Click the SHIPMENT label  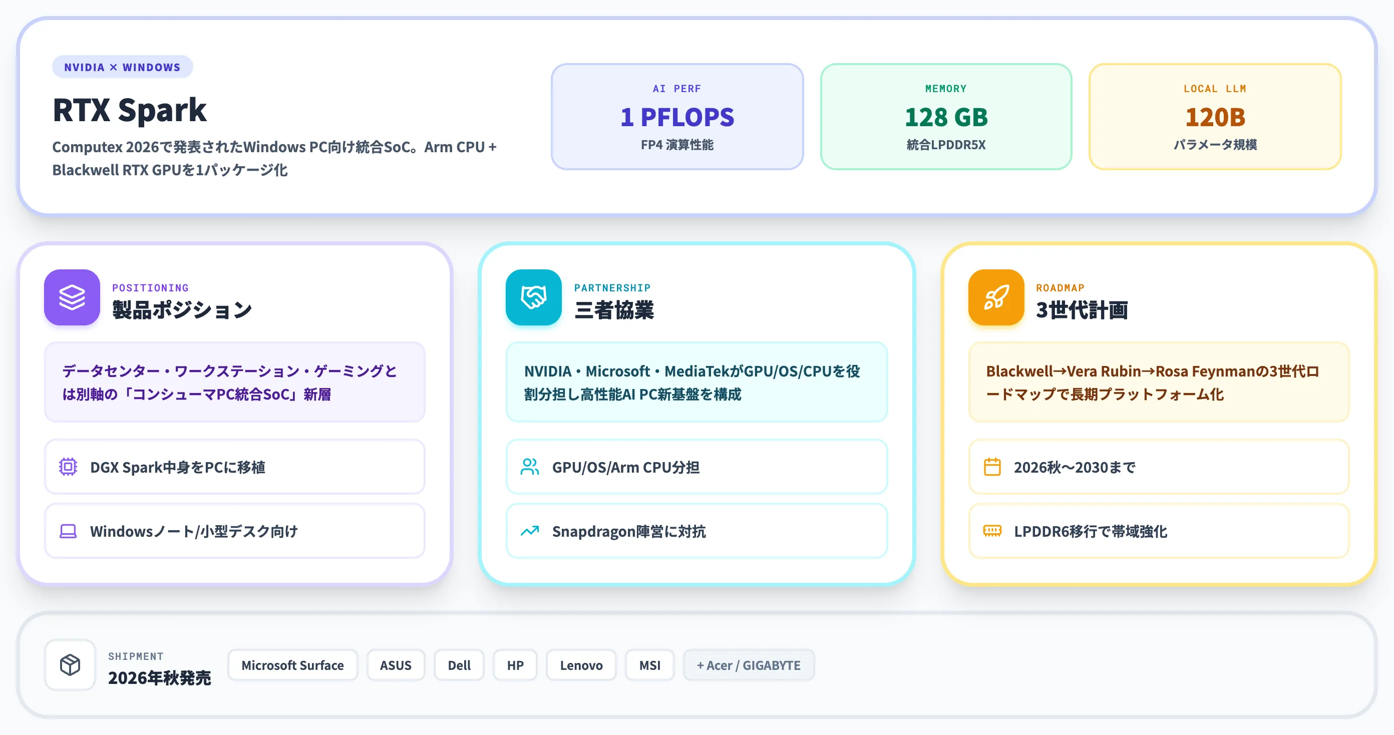136,656
